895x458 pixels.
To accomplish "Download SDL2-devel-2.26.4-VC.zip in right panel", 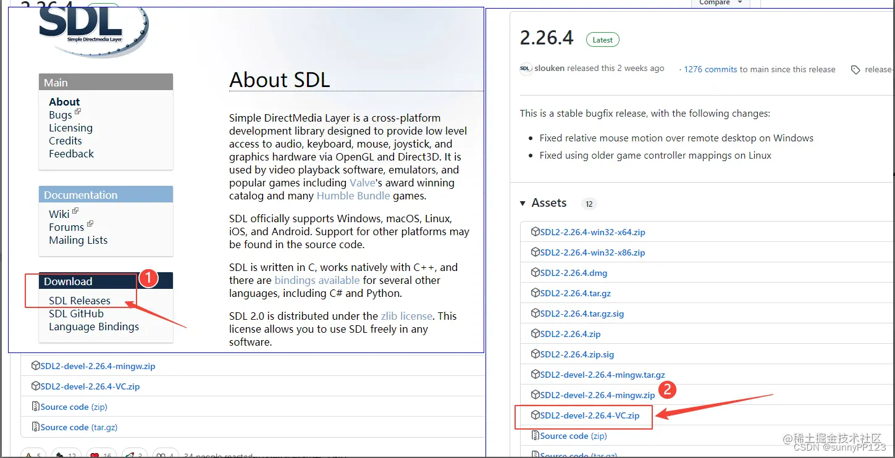I will [x=590, y=415].
